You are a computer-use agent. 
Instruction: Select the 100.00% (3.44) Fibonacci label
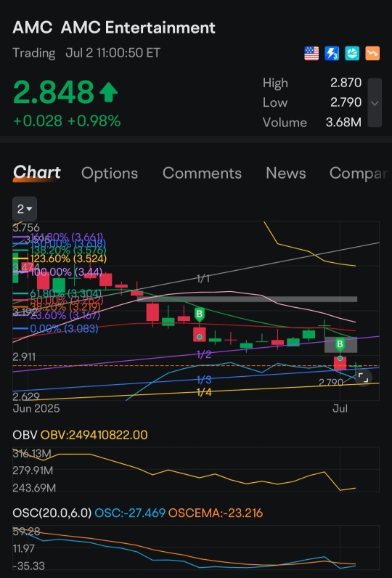click(x=66, y=272)
